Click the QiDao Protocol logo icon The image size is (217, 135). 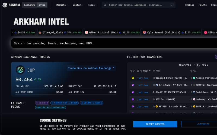[x=87, y=32]
